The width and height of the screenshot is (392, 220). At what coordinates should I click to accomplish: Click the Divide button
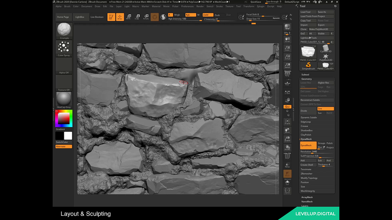tap(308, 111)
